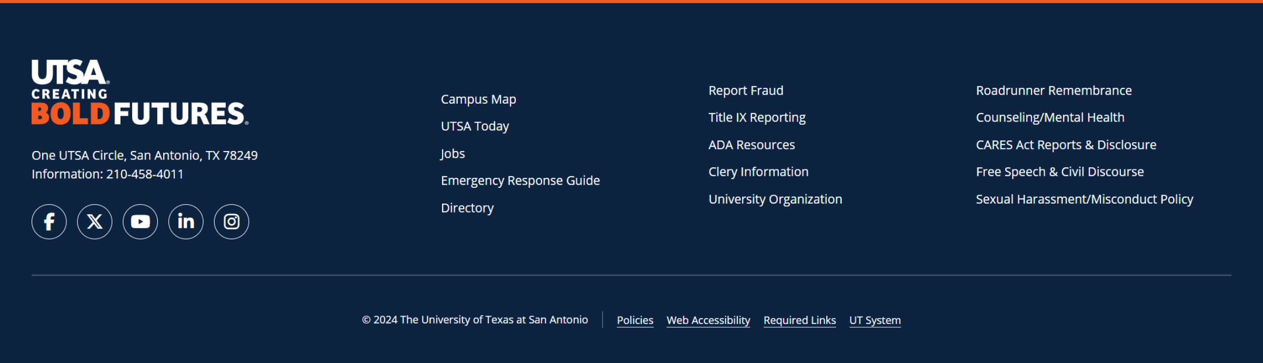1263x363 pixels.
Task: Open the UTSA YouTube channel icon
Action: point(141,221)
